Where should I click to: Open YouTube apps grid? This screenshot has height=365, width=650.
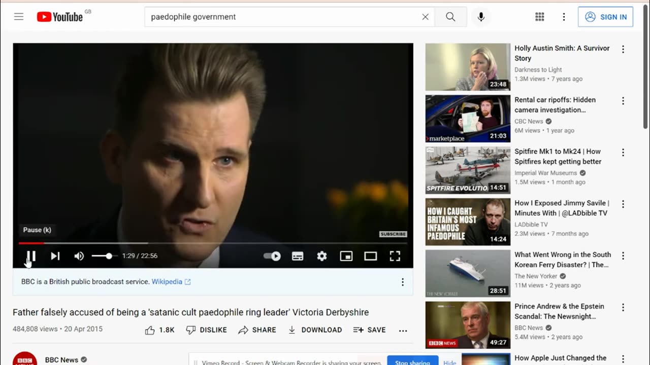point(540,17)
